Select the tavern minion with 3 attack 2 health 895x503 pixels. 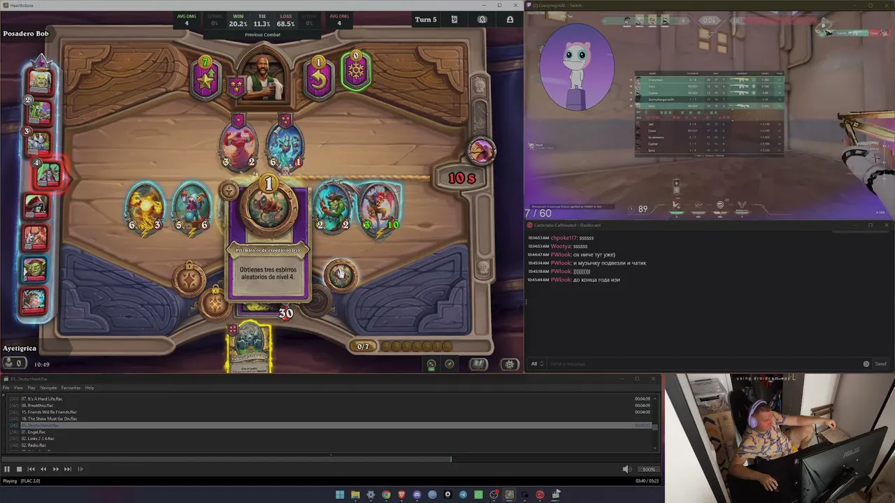coord(238,145)
